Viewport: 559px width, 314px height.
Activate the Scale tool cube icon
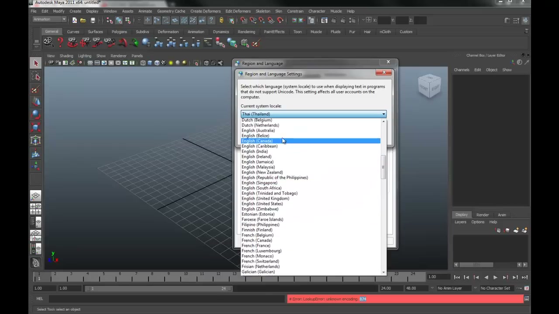click(36, 127)
